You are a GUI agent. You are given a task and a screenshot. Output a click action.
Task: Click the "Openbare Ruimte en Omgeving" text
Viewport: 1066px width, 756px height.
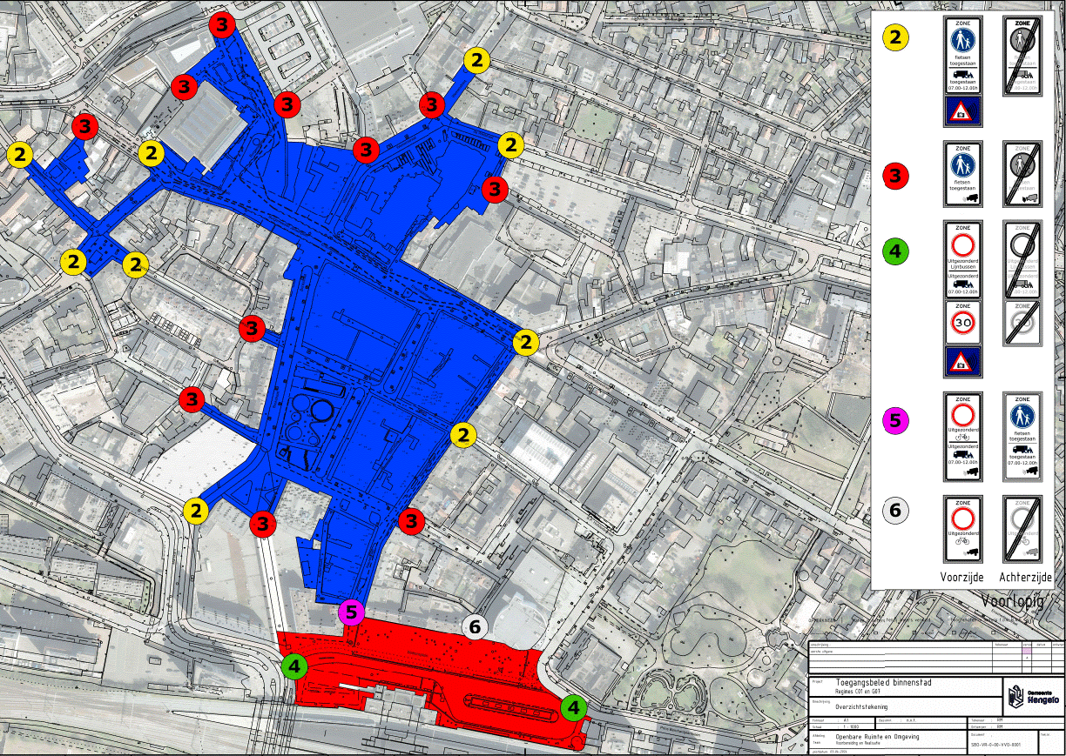tap(876, 737)
